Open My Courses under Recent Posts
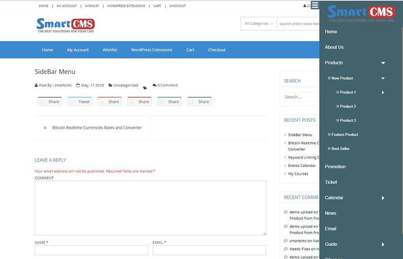 (x=298, y=174)
